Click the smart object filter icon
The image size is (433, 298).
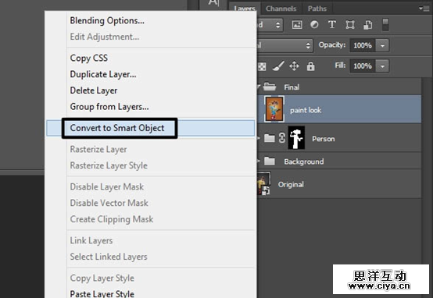click(x=367, y=25)
